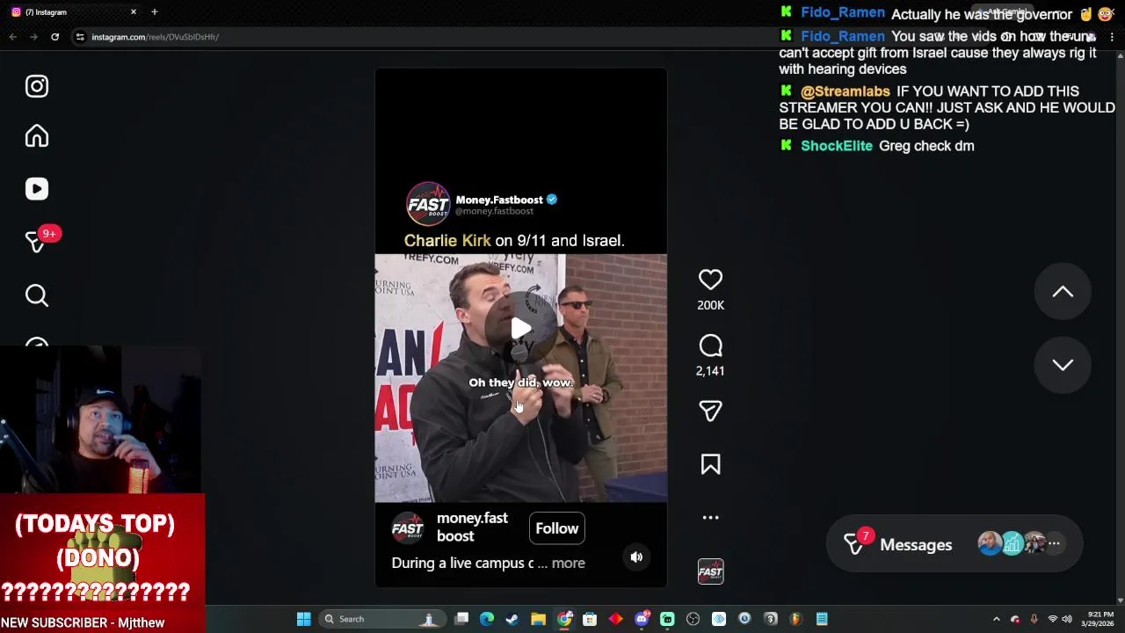Show hidden system tray icons

coord(996,619)
